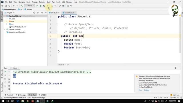183x103 pixels.
Task: Open the Driver run configuration dropdown
Action: (29, 6)
